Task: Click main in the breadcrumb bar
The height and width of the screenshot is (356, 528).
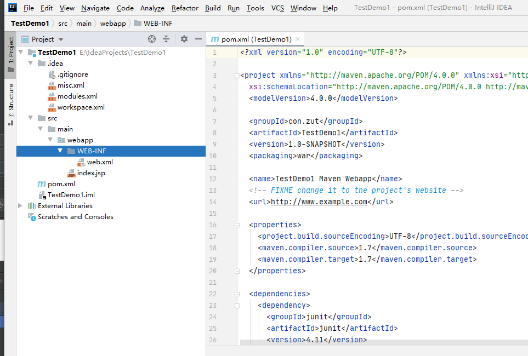Action: pos(83,23)
